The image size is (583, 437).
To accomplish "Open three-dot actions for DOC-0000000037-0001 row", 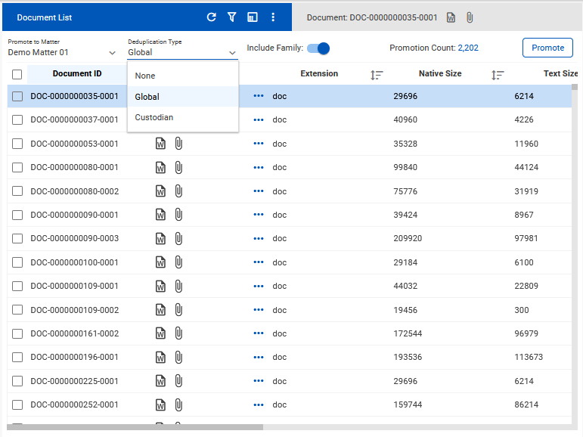I will (259, 119).
